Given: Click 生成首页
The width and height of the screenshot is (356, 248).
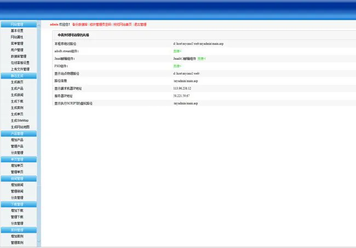Looking at the screenshot, I should 17,82.
